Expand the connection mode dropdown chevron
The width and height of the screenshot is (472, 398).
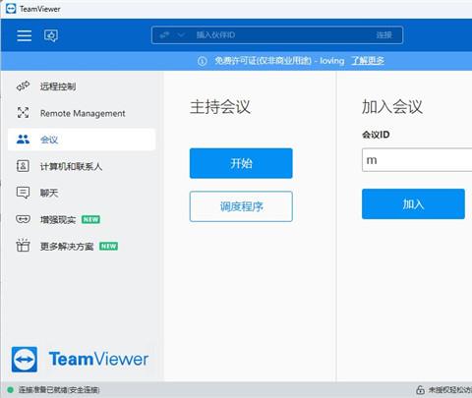click(x=181, y=34)
